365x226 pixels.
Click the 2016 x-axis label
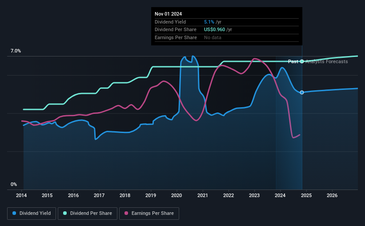pyautogui.click(x=73, y=195)
